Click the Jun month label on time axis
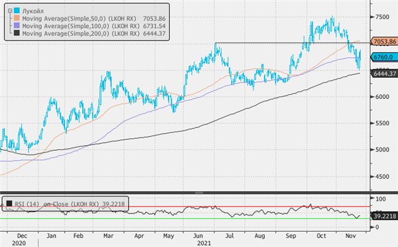 (198, 236)
